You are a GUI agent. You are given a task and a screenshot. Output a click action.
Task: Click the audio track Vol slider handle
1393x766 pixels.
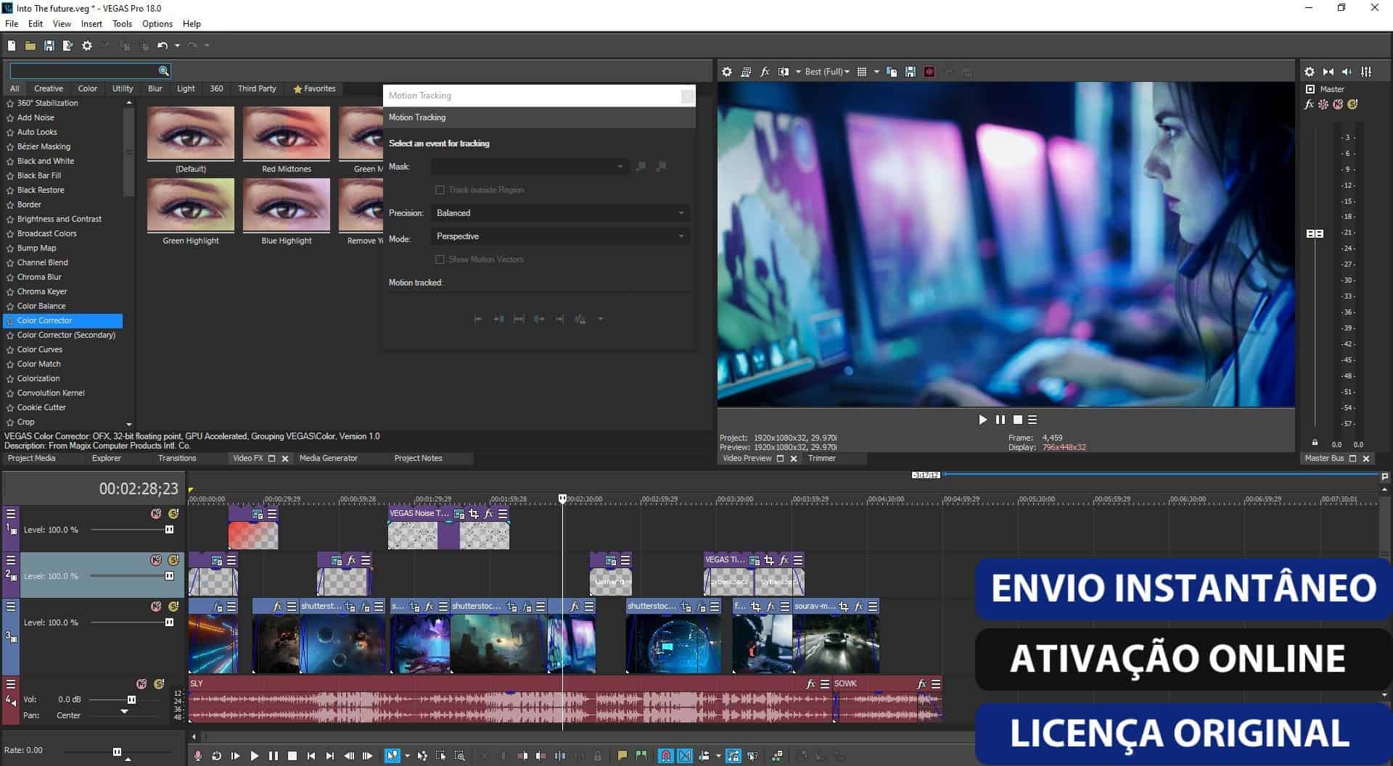(131, 699)
